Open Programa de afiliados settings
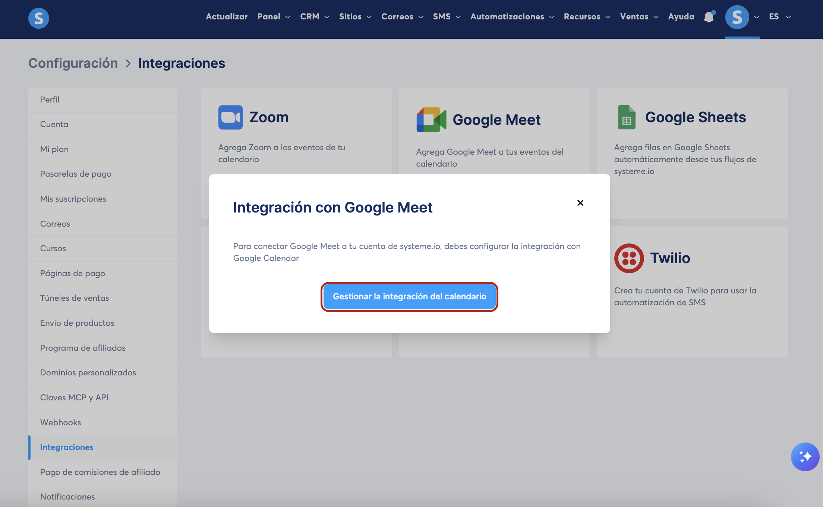The image size is (823, 507). [103, 348]
